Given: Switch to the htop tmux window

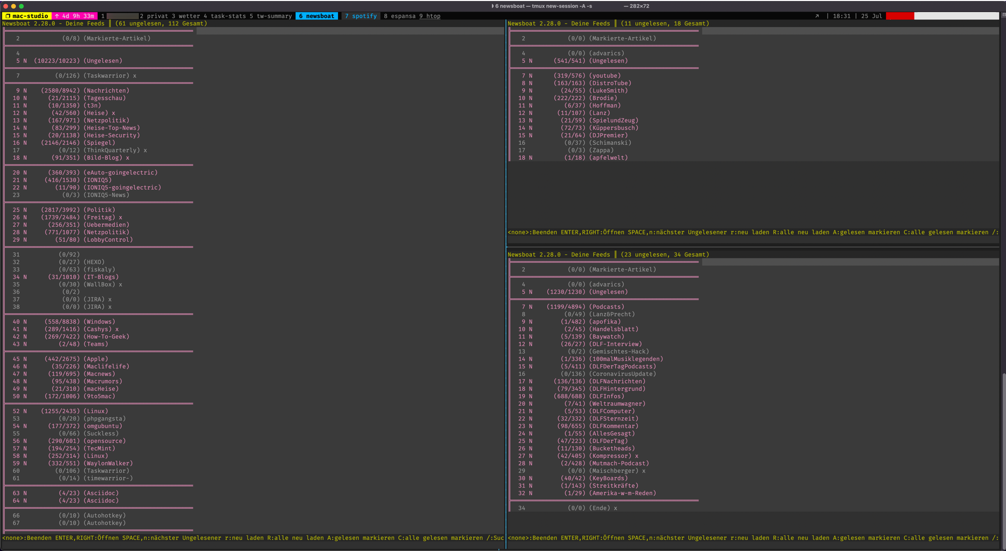Looking at the screenshot, I should click(x=431, y=16).
